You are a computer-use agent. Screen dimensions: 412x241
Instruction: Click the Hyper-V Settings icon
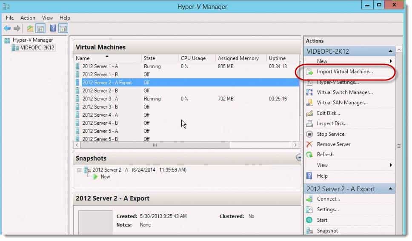pyautogui.click(x=309, y=83)
